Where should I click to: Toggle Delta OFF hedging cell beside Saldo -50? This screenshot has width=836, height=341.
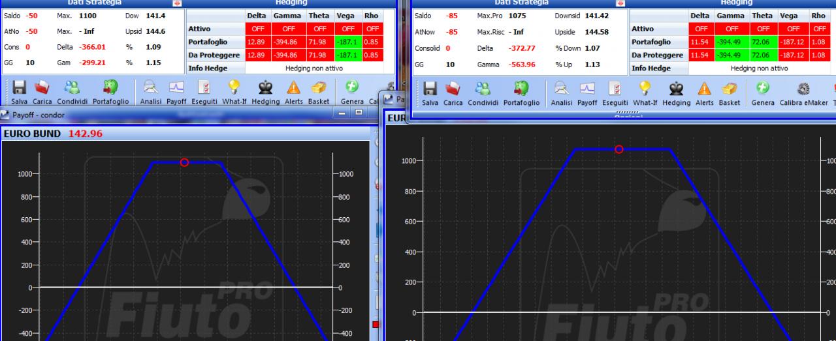point(257,29)
